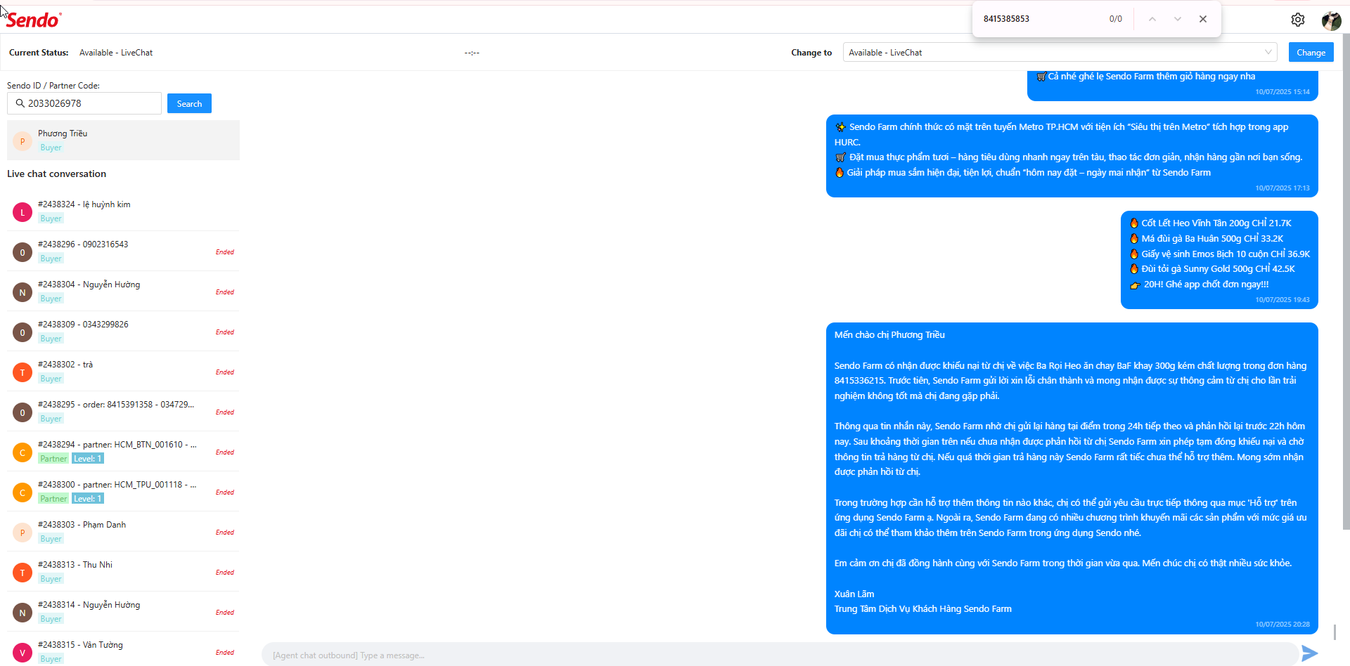Close the find-in-page bar
Viewport: 1350px width, 666px height.
(x=1203, y=19)
